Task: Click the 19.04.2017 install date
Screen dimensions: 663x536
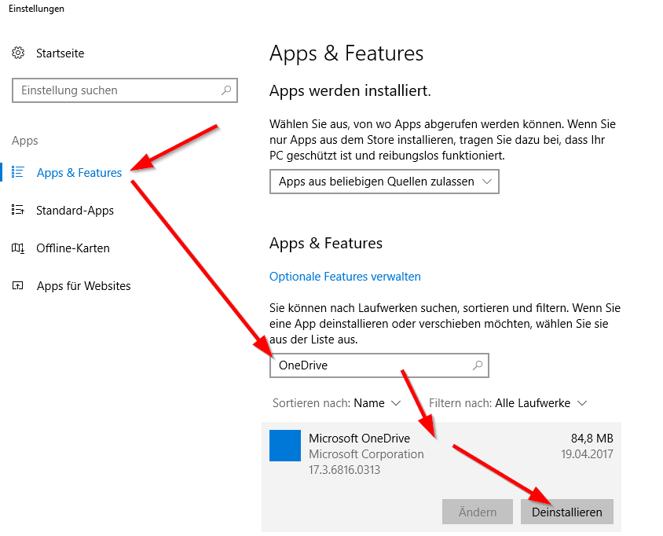Action: 587,454
